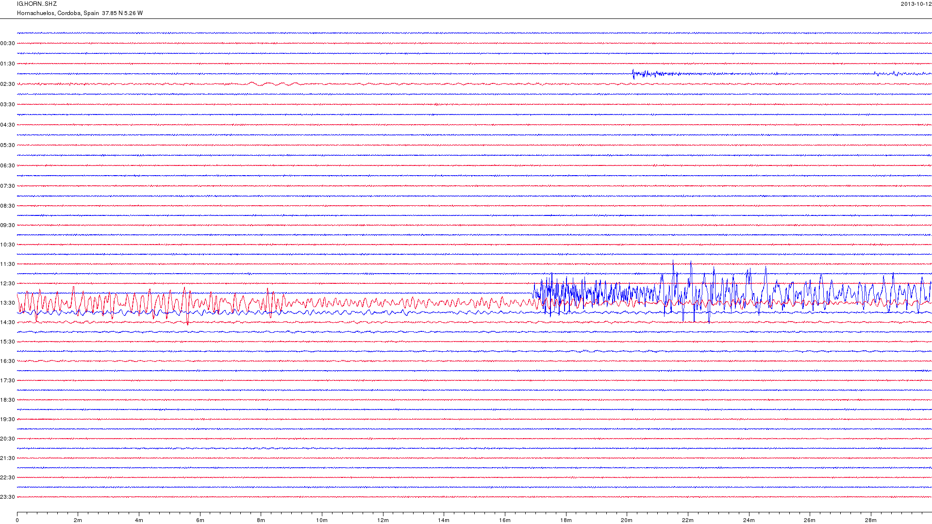The height and width of the screenshot is (524, 932).
Task: Select the 05:30 time label
Action: tap(8, 145)
